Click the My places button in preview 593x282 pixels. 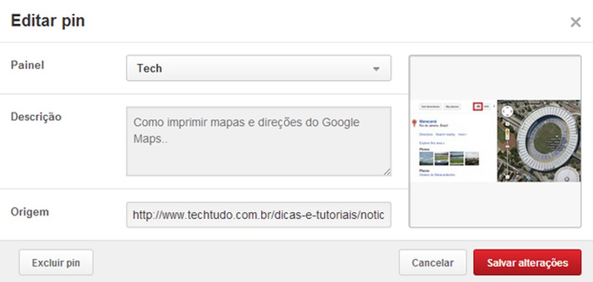tap(452, 107)
